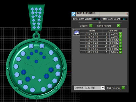The width and height of the screenshot is (136, 102).
Task: Click green arrow for 1.40 X 1.40 row
Action: [120, 37]
